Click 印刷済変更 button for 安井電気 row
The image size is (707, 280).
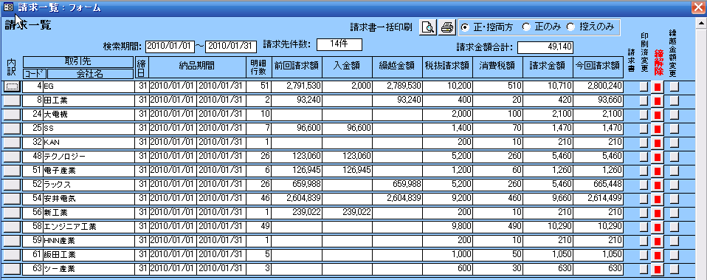click(x=644, y=198)
